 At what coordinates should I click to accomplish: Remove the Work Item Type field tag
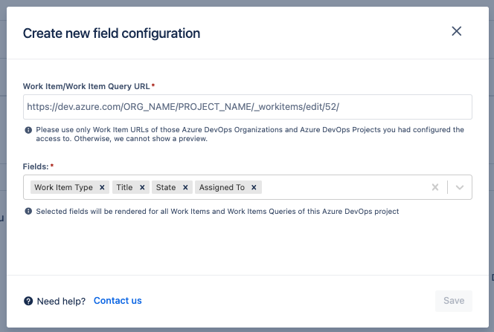click(x=102, y=188)
